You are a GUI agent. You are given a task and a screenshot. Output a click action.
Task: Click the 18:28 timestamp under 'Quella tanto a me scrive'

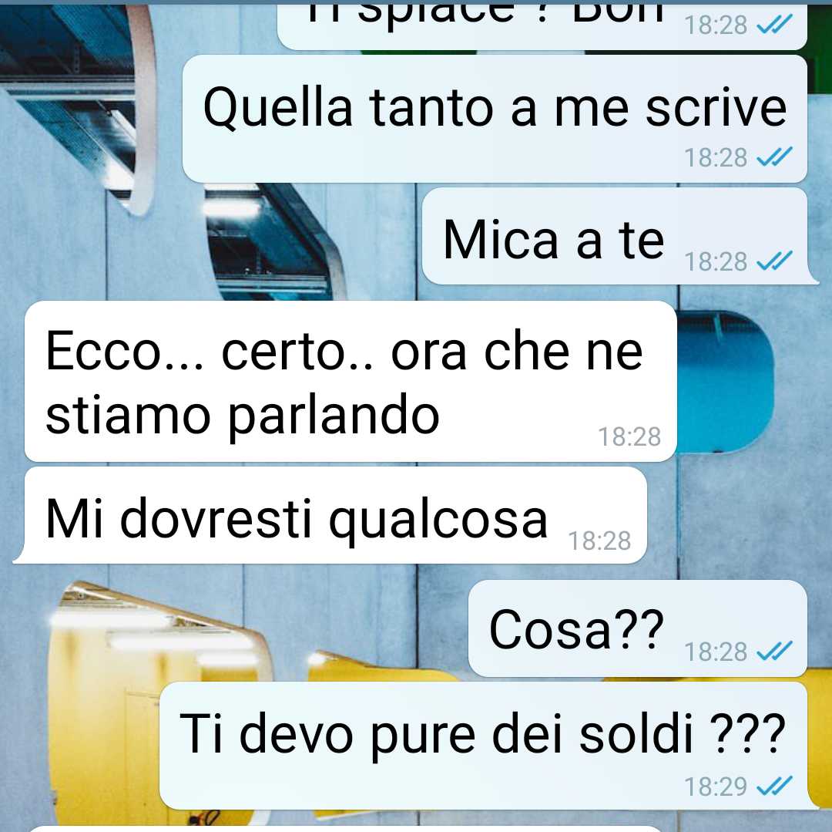(x=715, y=158)
